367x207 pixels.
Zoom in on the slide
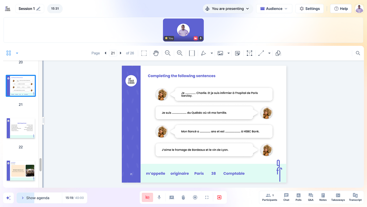point(180,53)
